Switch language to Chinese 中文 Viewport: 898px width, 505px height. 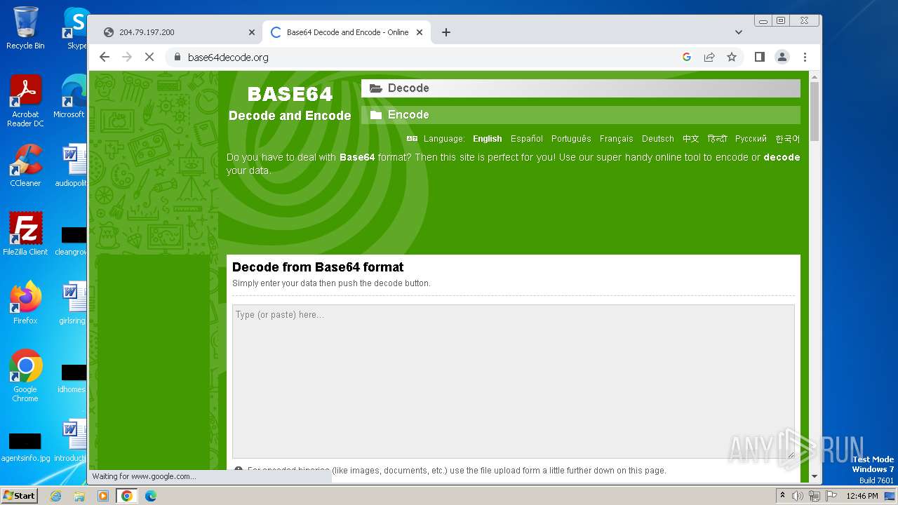(691, 139)
